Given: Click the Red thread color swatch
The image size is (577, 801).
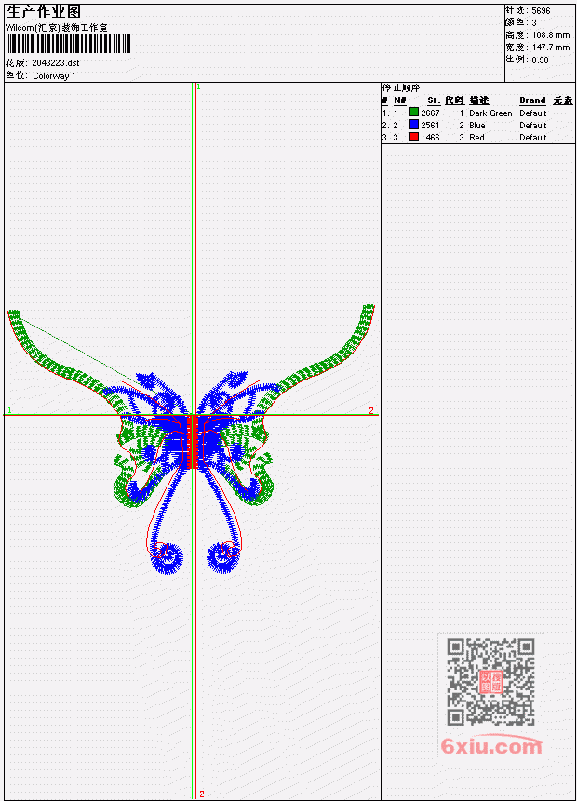Looking at the screenshot, I should coord(414,137).
